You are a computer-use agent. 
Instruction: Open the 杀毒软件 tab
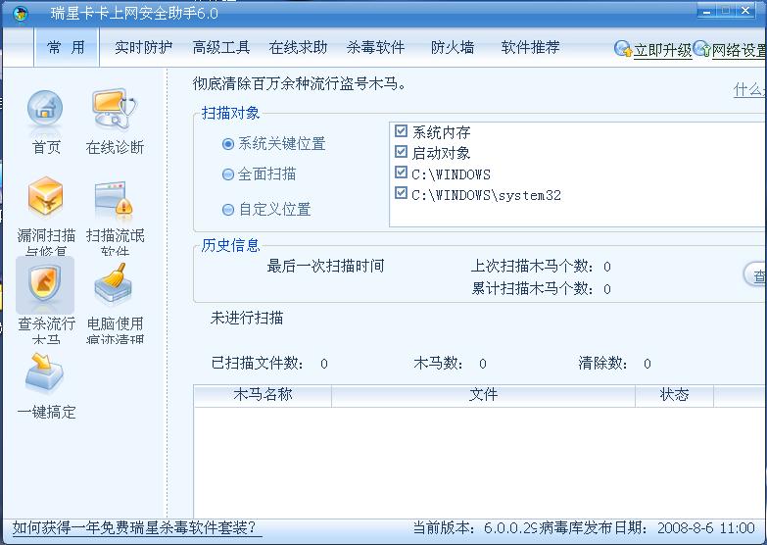[376, 47]
